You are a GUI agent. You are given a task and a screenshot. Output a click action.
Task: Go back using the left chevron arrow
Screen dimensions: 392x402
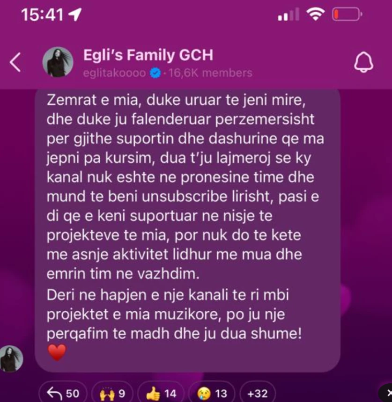pos(15,62)
